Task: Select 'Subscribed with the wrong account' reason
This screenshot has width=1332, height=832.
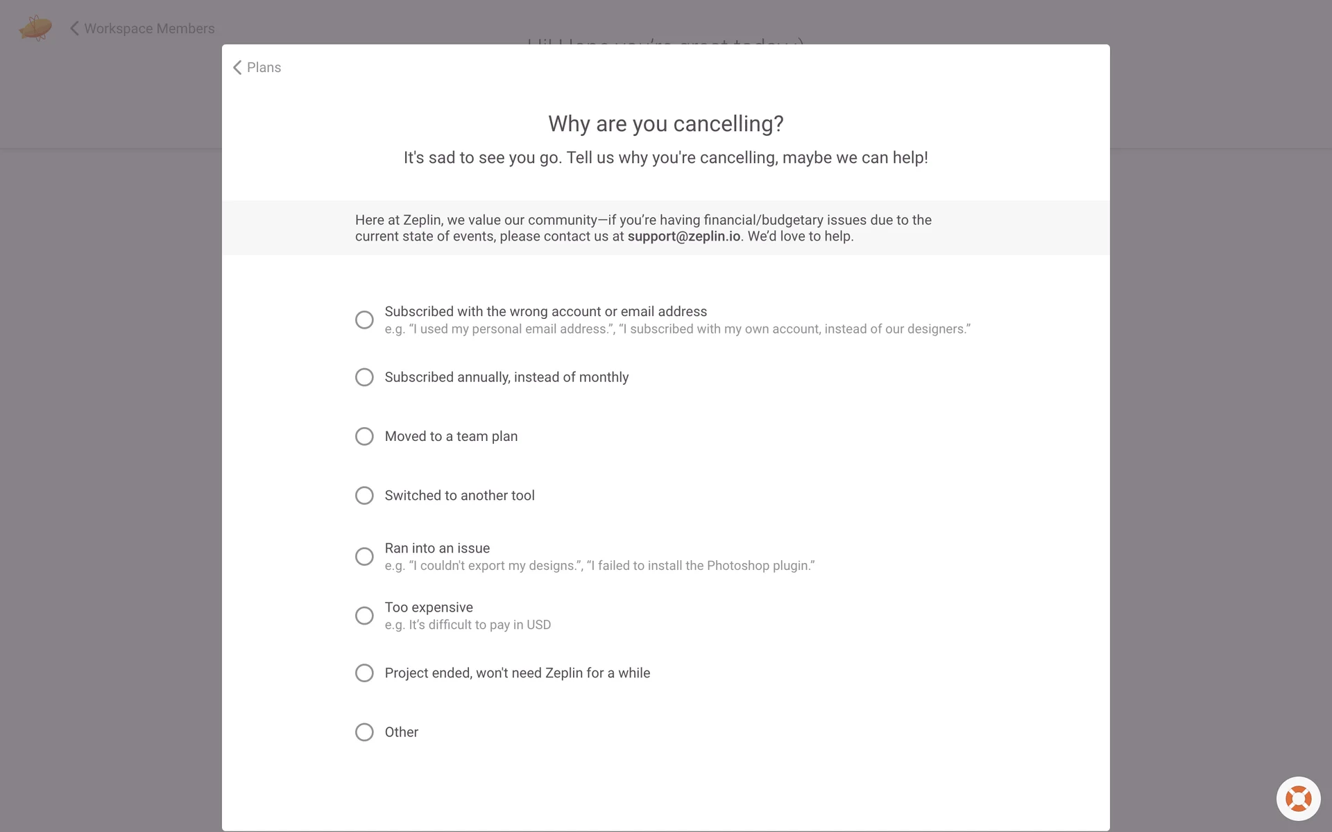Action: click(x=364, y=320)
